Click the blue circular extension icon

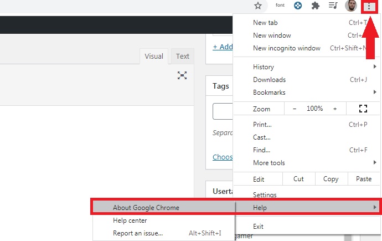coord(298,6)
